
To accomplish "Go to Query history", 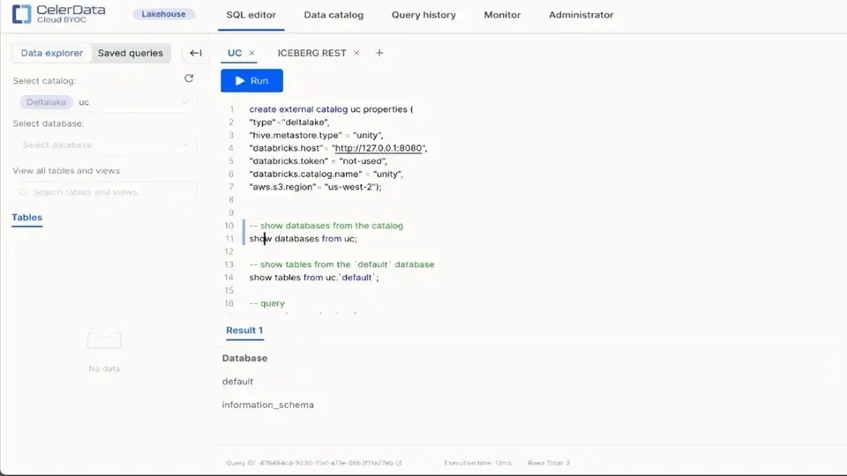I will pos(423,15).
